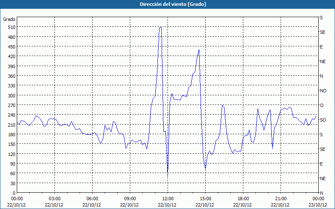Select the 360 value on the degree axis
This screenshot has height=209, width=335.
coord(12,76)
